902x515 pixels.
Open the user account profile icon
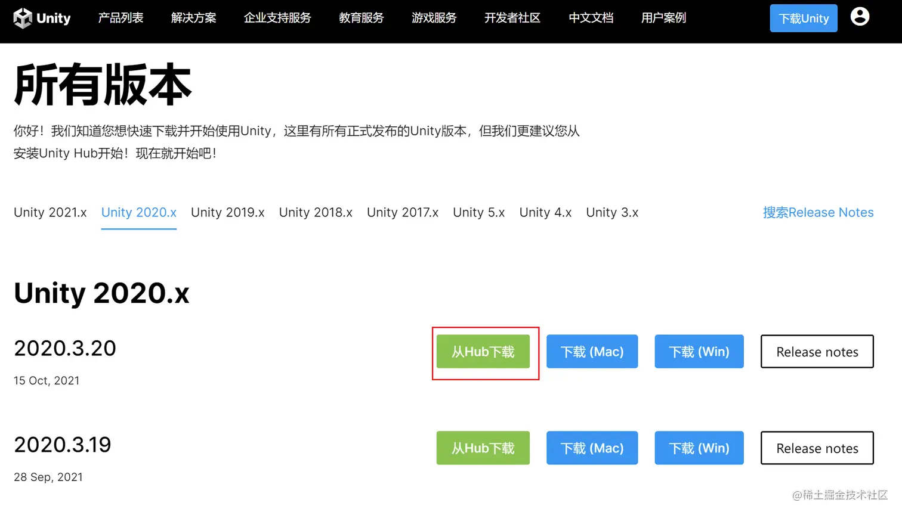860,17
